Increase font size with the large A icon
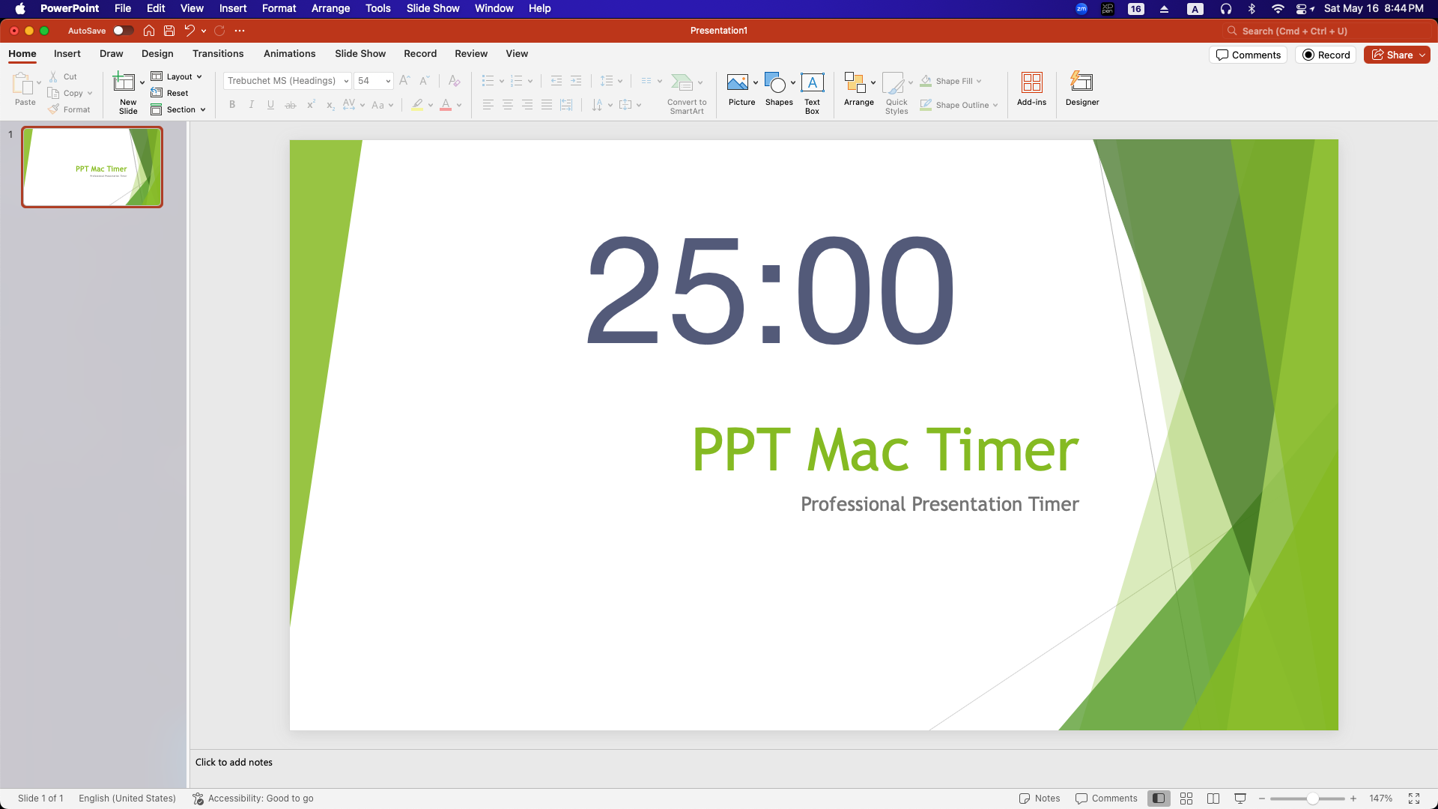The width and height of the screenshot is (1438, 809). [x=404, y=81]
